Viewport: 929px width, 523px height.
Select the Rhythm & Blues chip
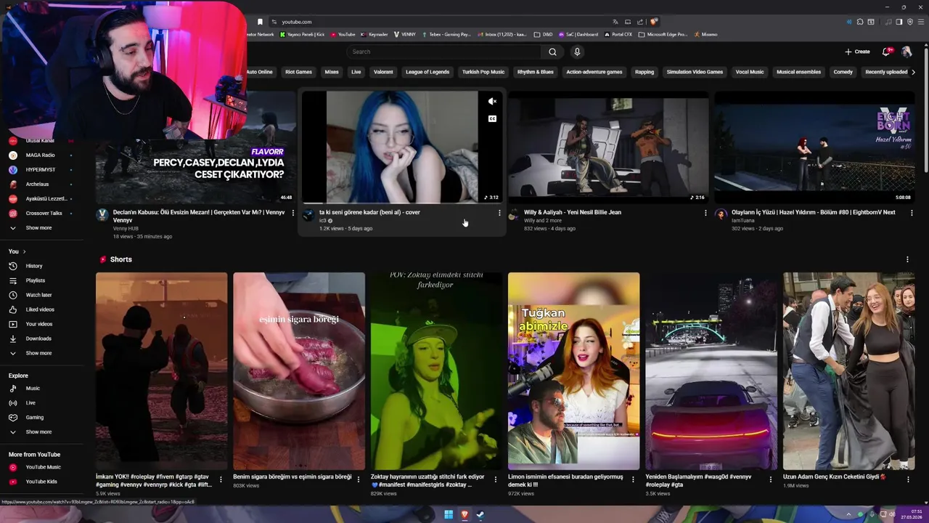pyautogui.click(x=536, y=72)
